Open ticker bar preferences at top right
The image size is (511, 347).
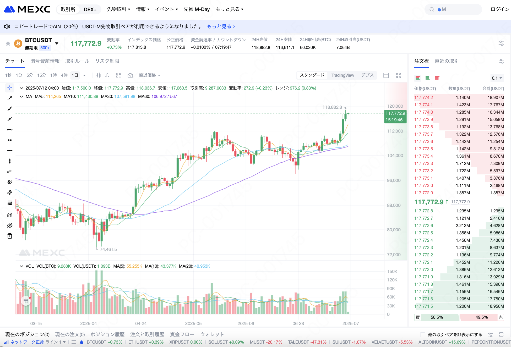(501, 43)
